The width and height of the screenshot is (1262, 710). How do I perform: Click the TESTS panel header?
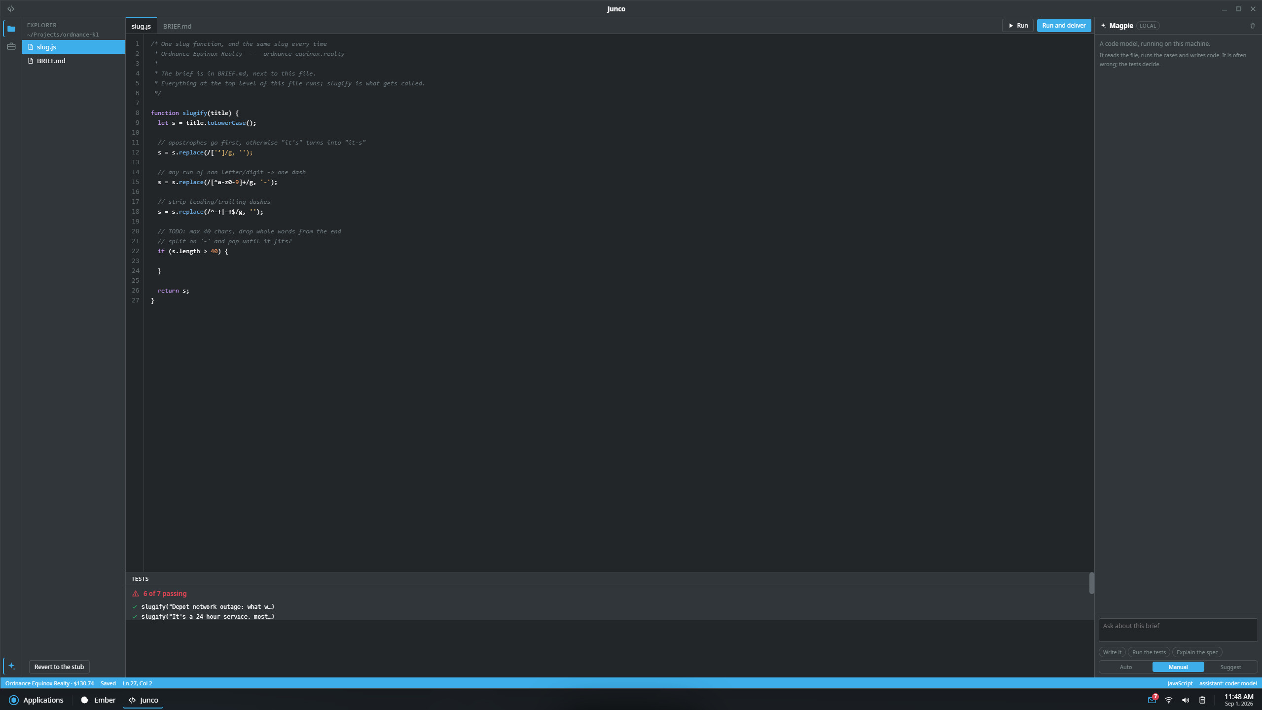pyautogui.click(x=140, y=579)
